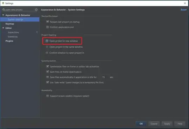Open Intentions under Editor

pos(13,37)
